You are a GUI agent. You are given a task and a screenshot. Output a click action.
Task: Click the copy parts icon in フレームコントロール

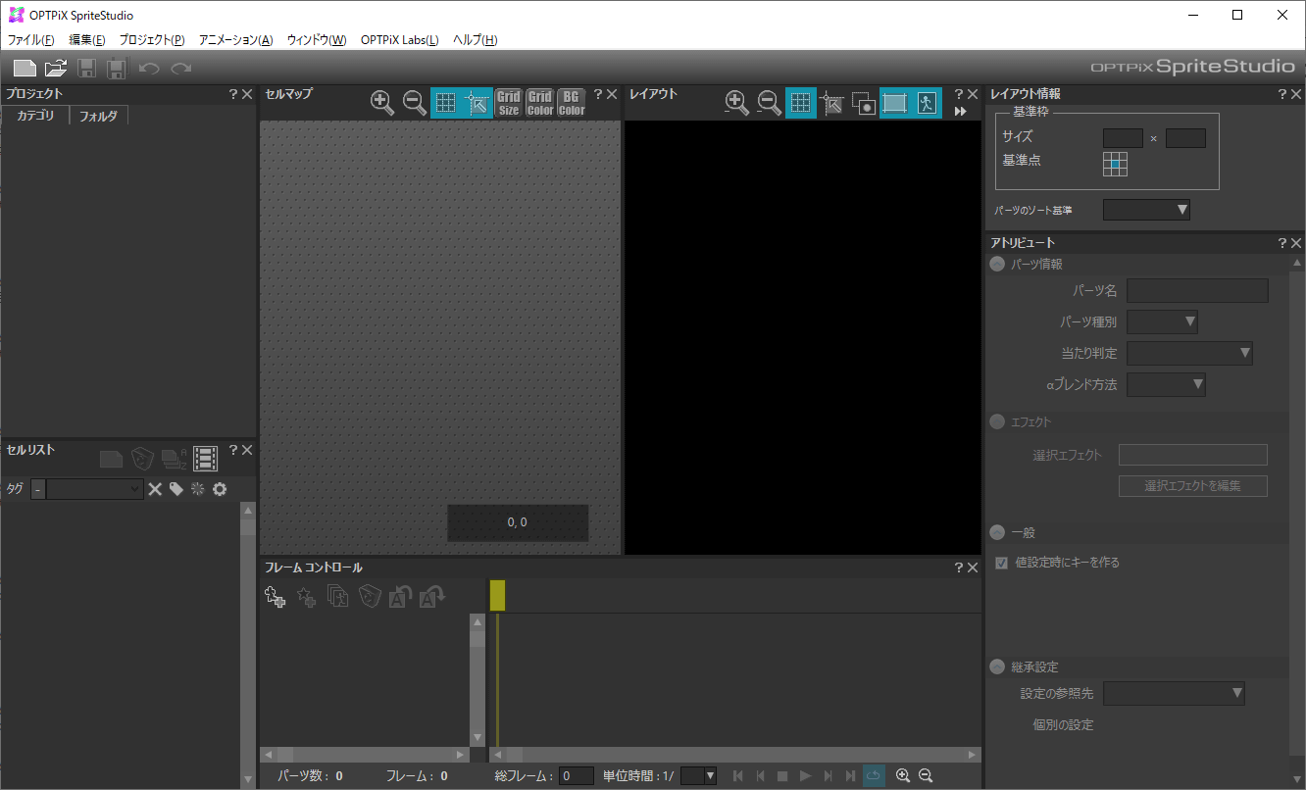pos(338,596)
